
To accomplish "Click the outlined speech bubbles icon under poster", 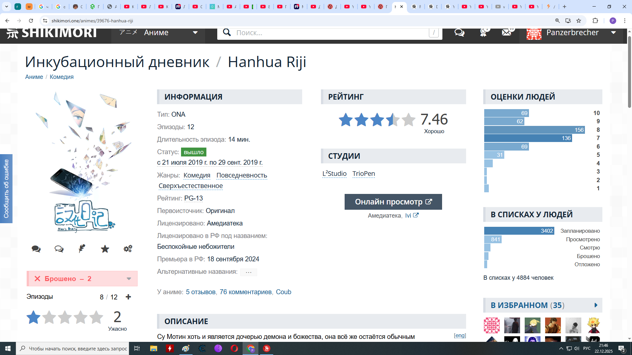I will [x=59, y=249].
